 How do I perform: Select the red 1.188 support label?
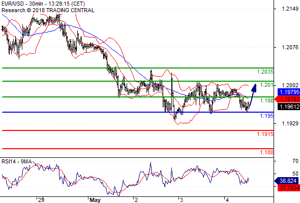[267, 152]
